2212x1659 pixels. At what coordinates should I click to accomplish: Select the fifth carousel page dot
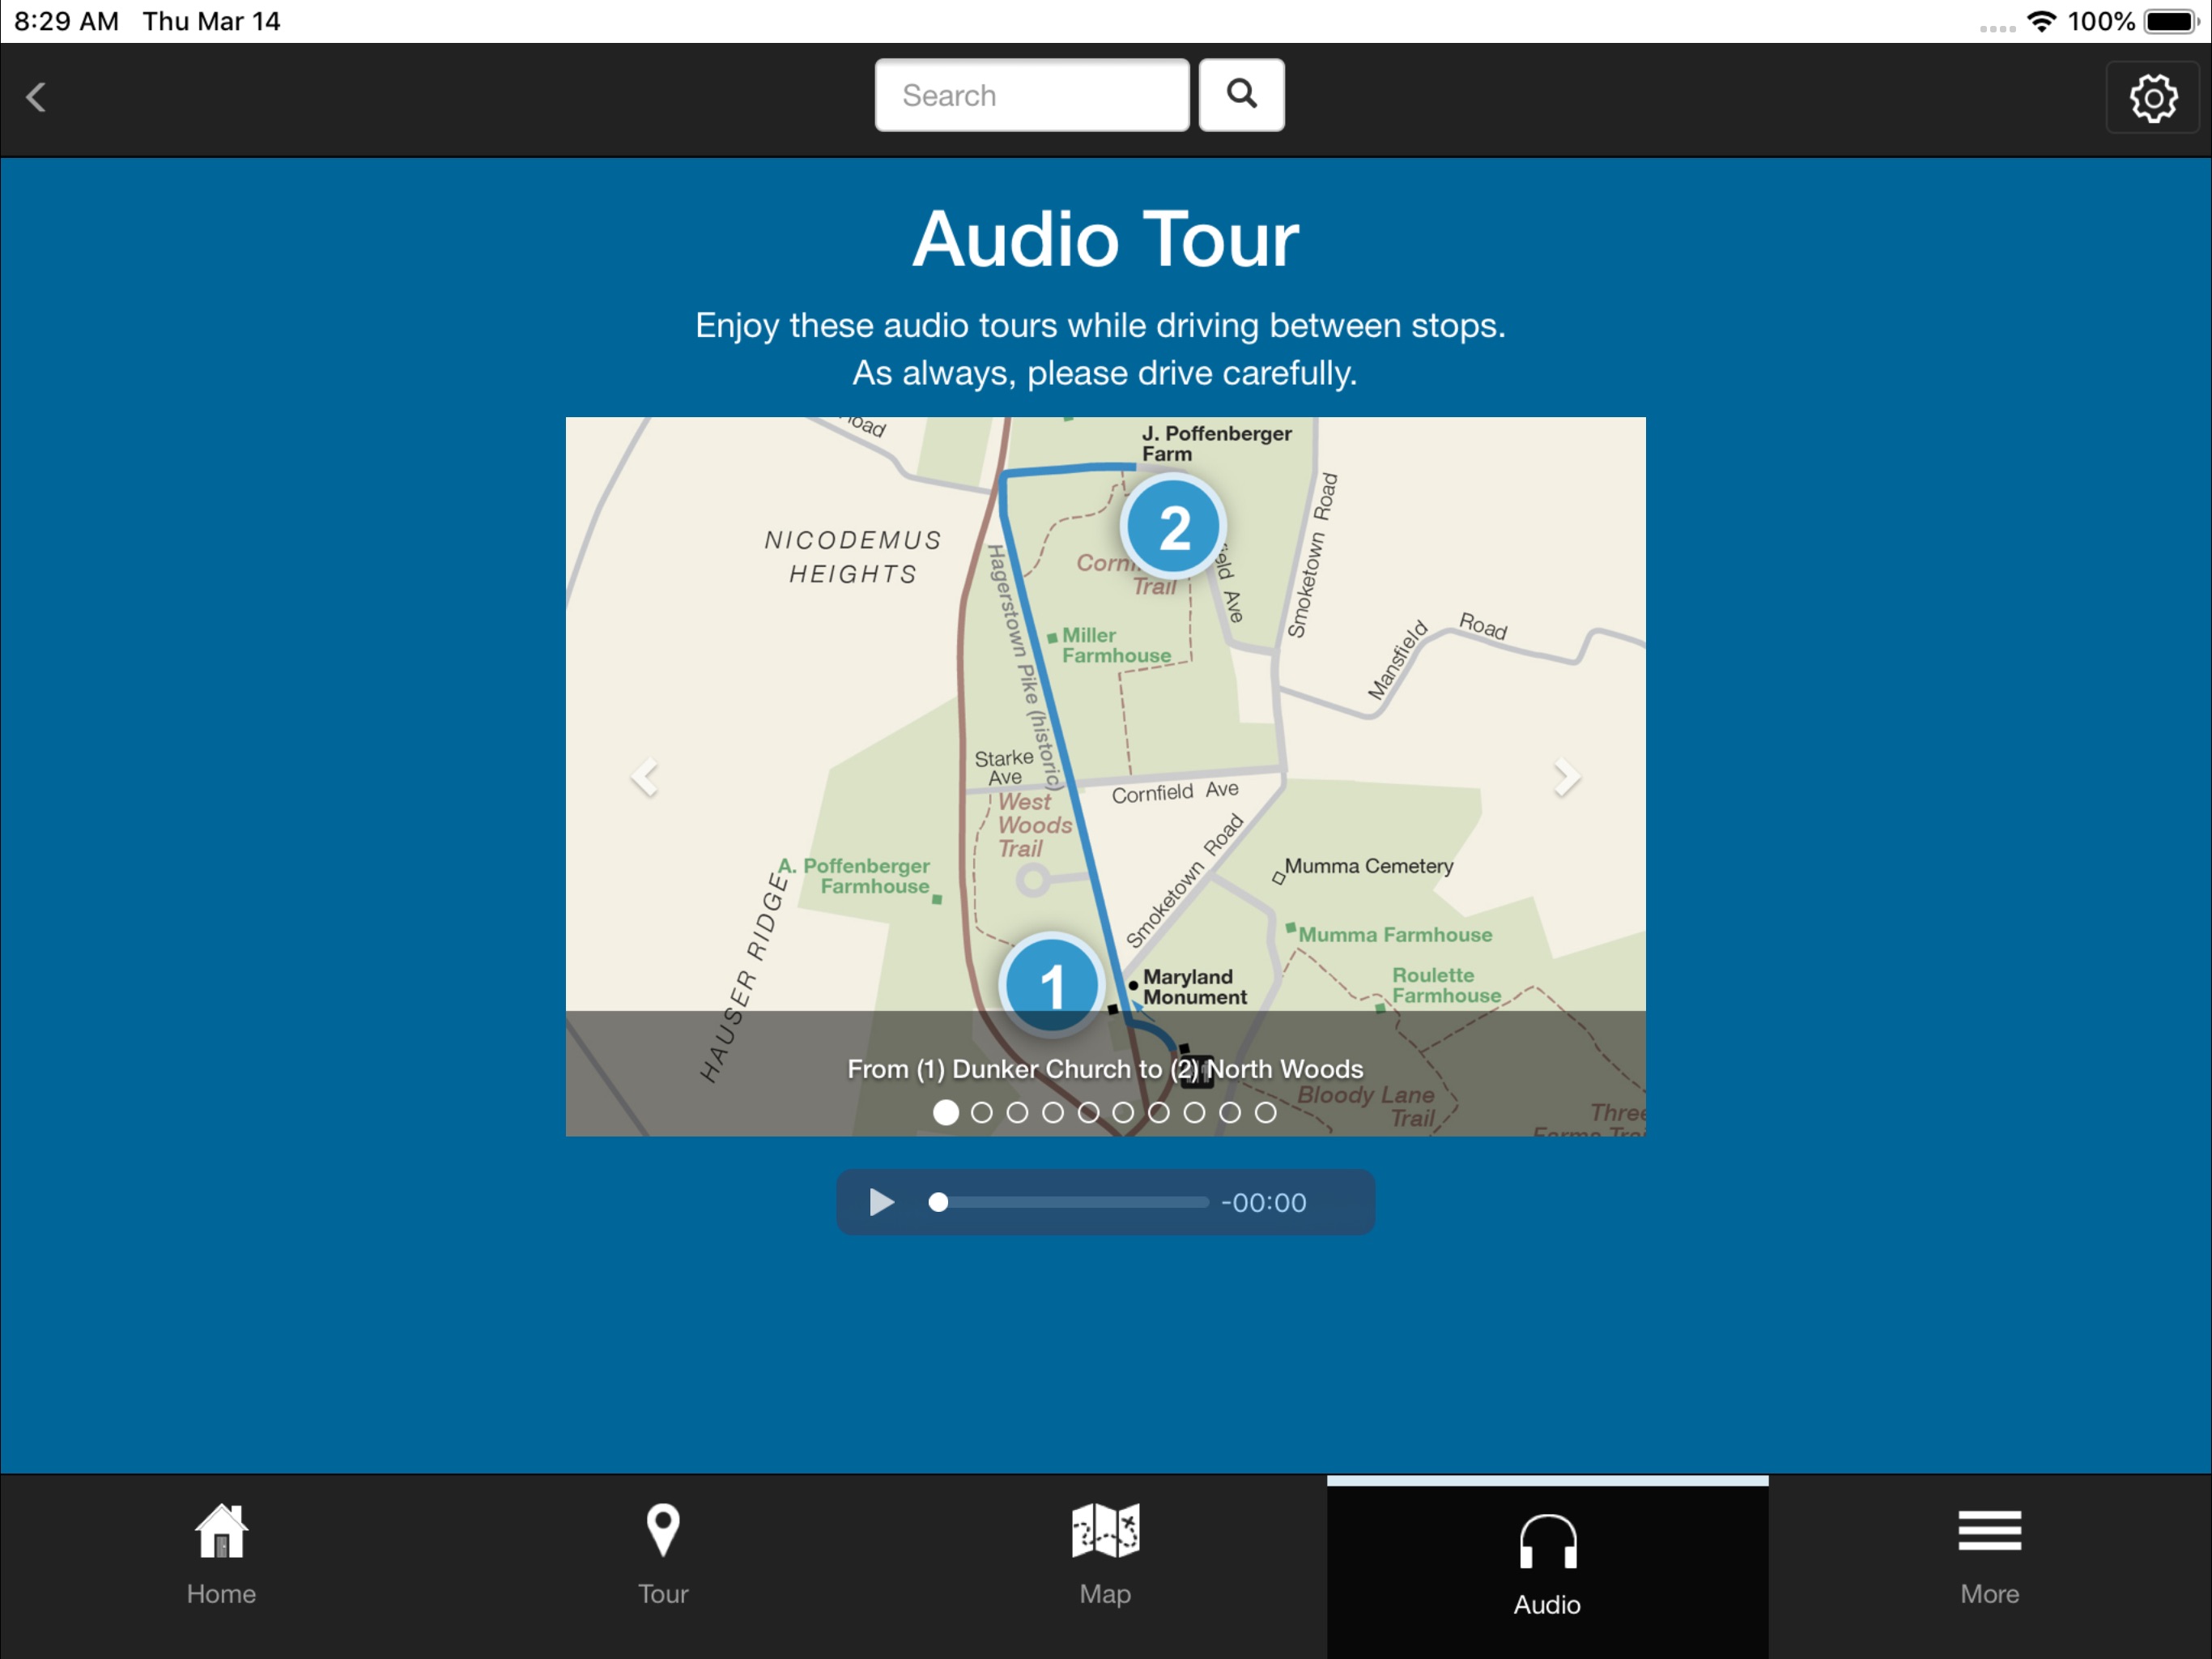pos(1088,1111)
